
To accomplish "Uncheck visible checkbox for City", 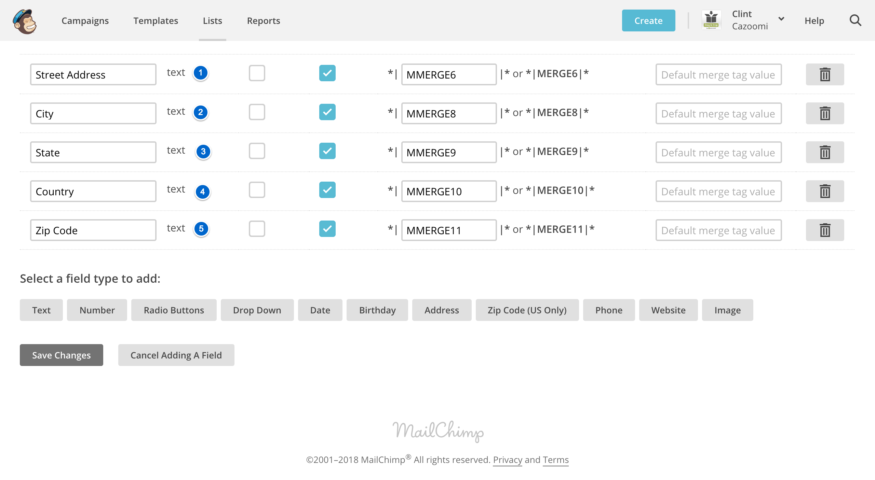I will point(327,112).
